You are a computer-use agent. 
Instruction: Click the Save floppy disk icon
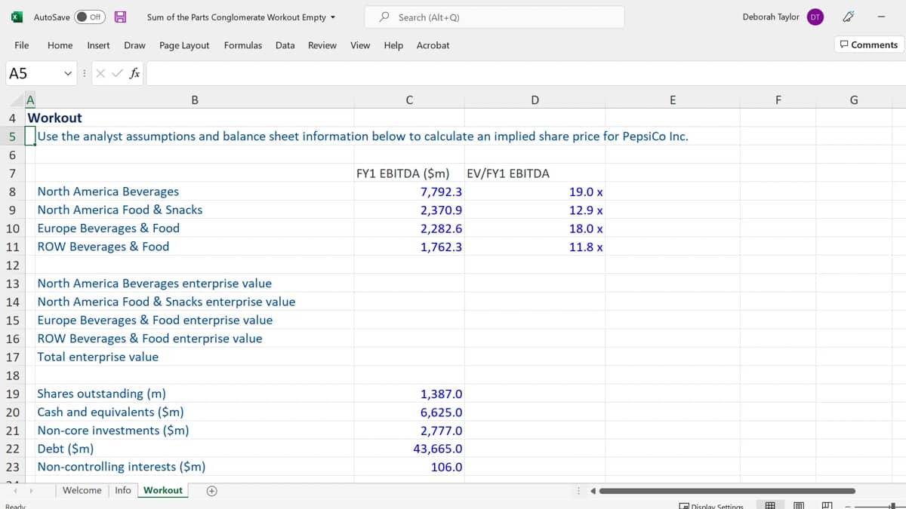119,17
